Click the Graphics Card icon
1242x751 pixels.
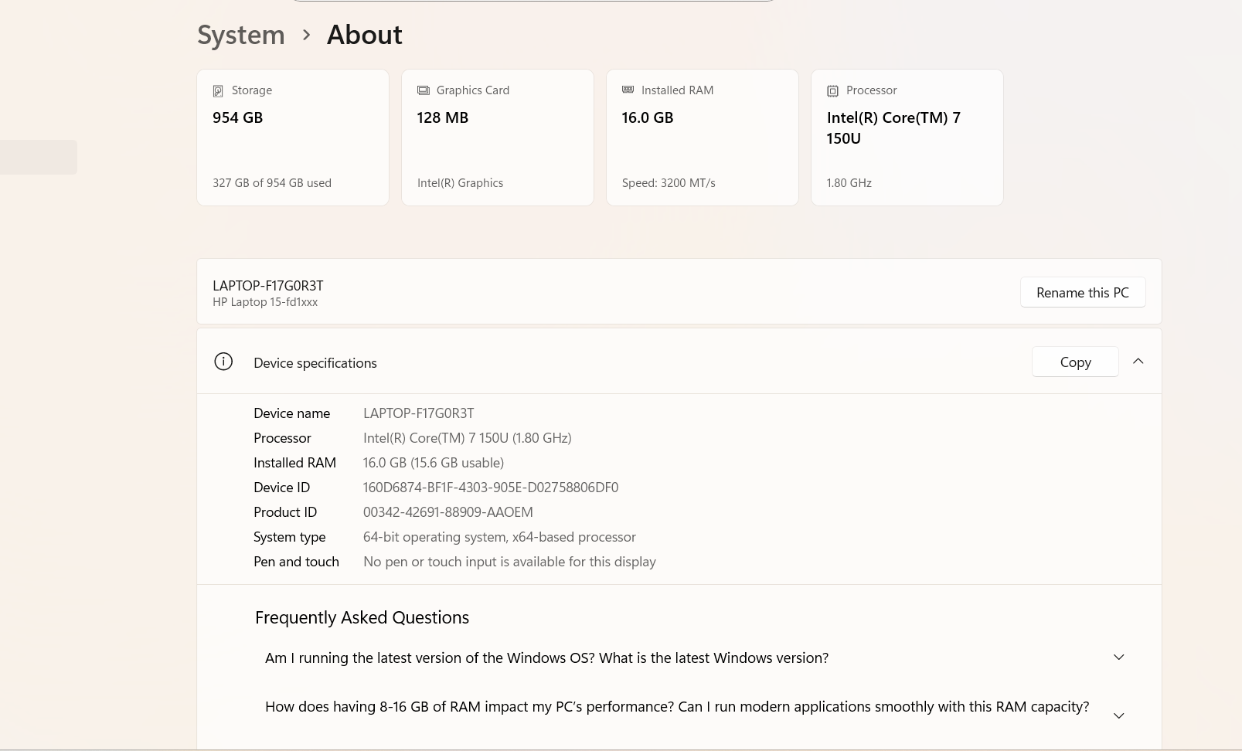coord(423,90)
